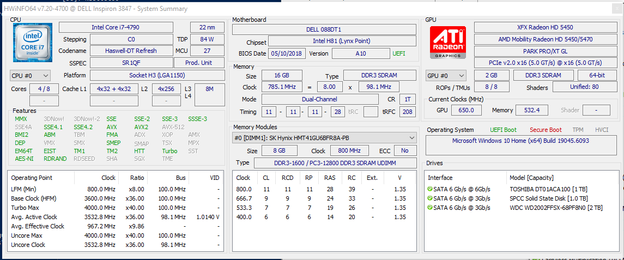Screen dimensions: 624x260
Task: Click the Intel Core i7-4790 name field
Action: (x=116, y=27)
